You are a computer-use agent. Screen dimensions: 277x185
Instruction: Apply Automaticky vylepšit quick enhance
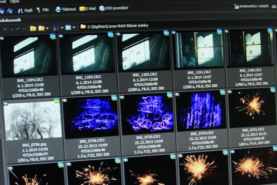tap(251, 6)
